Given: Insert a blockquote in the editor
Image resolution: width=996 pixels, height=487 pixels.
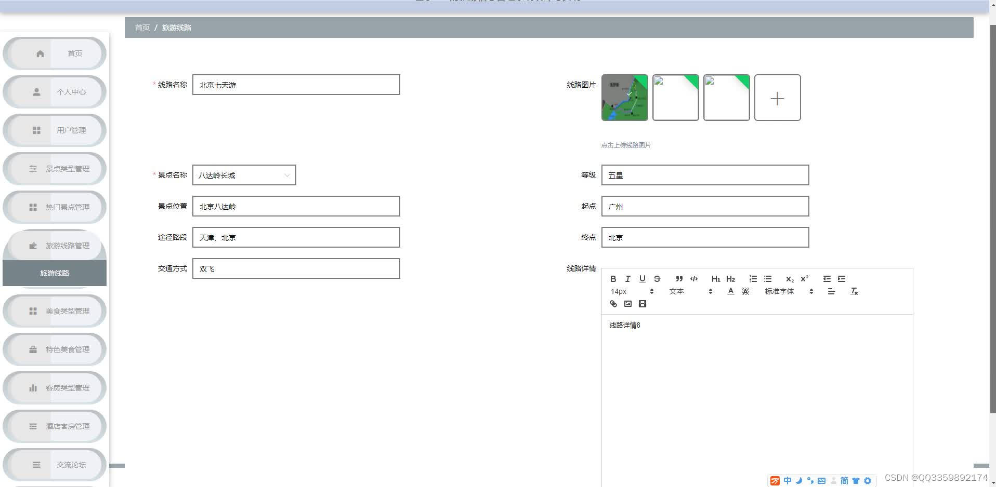Looking at the screenshot, I should 679,279.
